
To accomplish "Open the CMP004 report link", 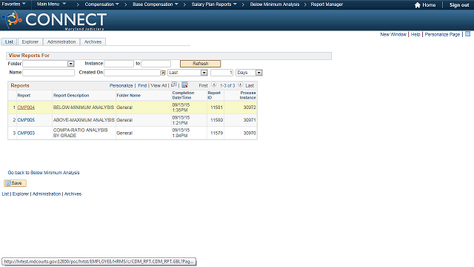I will (x=26, y=108).
